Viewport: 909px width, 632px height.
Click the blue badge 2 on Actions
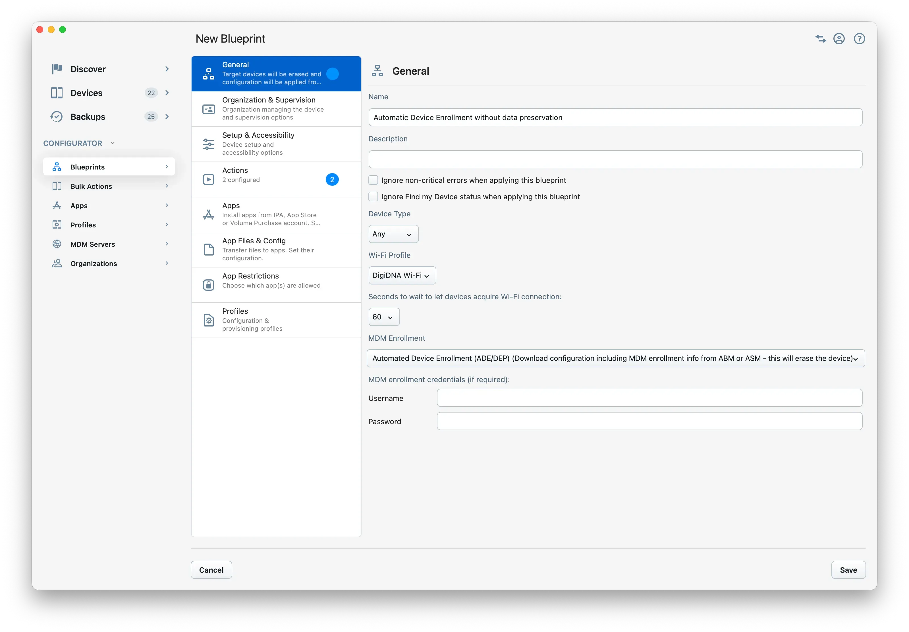tap(332, 179)
